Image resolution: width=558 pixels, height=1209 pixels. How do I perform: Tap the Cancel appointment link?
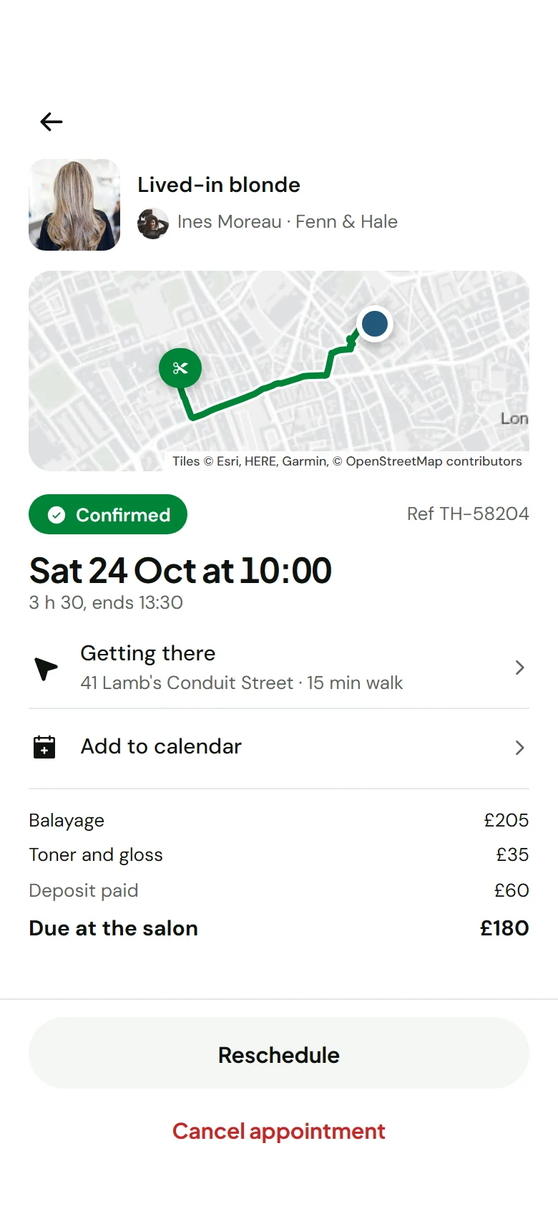(x=279, y=1131)
